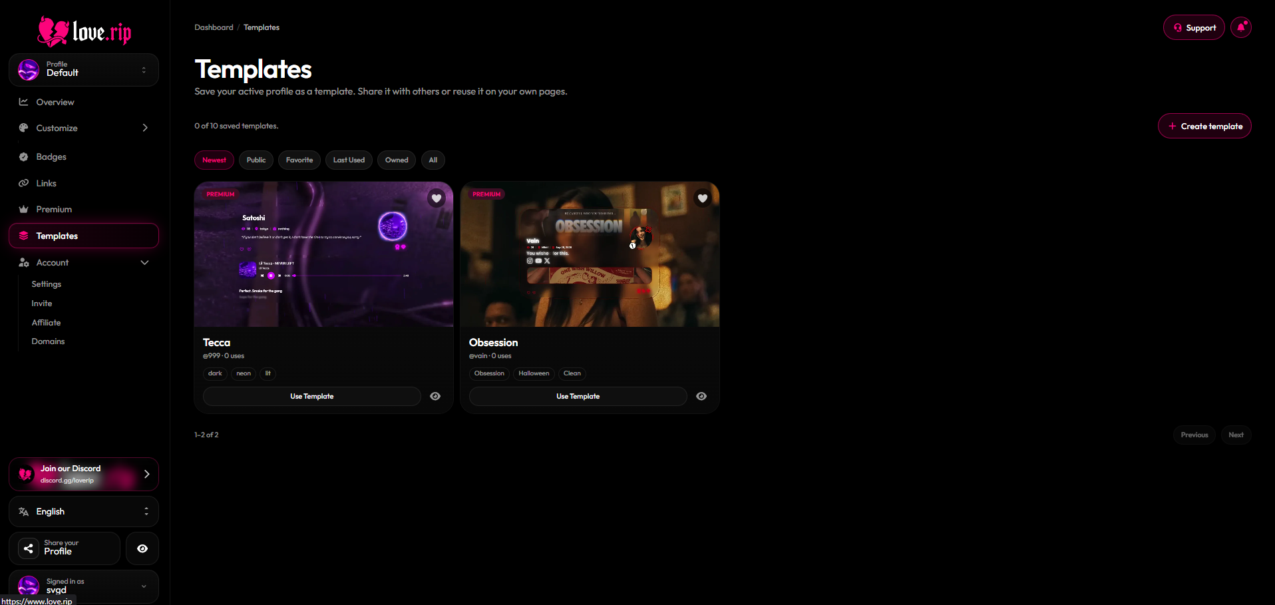1275x605 pixels.
Task: Open the Invite page
Action: pyautogui.click(x=42, y=303)
